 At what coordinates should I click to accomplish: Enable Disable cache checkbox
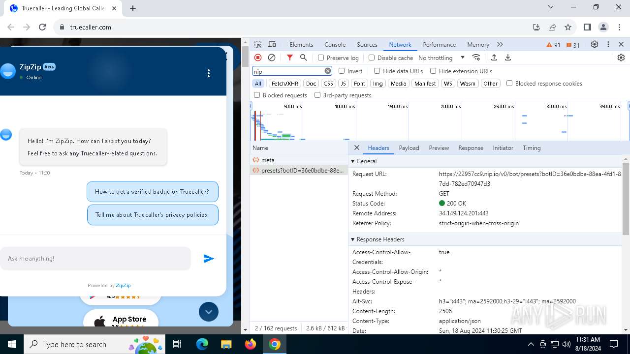[x=372, y=58]
